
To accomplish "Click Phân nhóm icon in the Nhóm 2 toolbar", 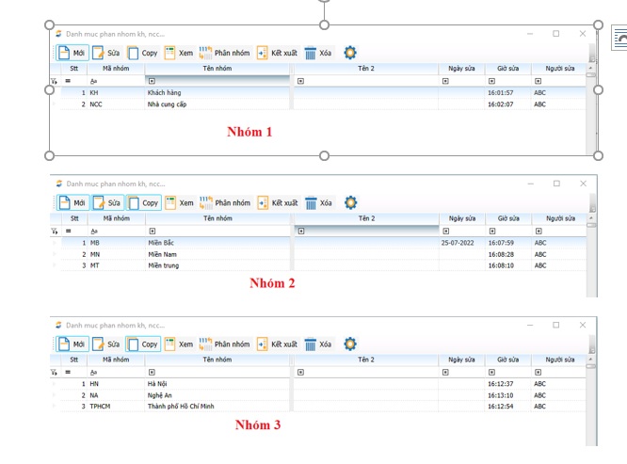I will click(206, 202).
